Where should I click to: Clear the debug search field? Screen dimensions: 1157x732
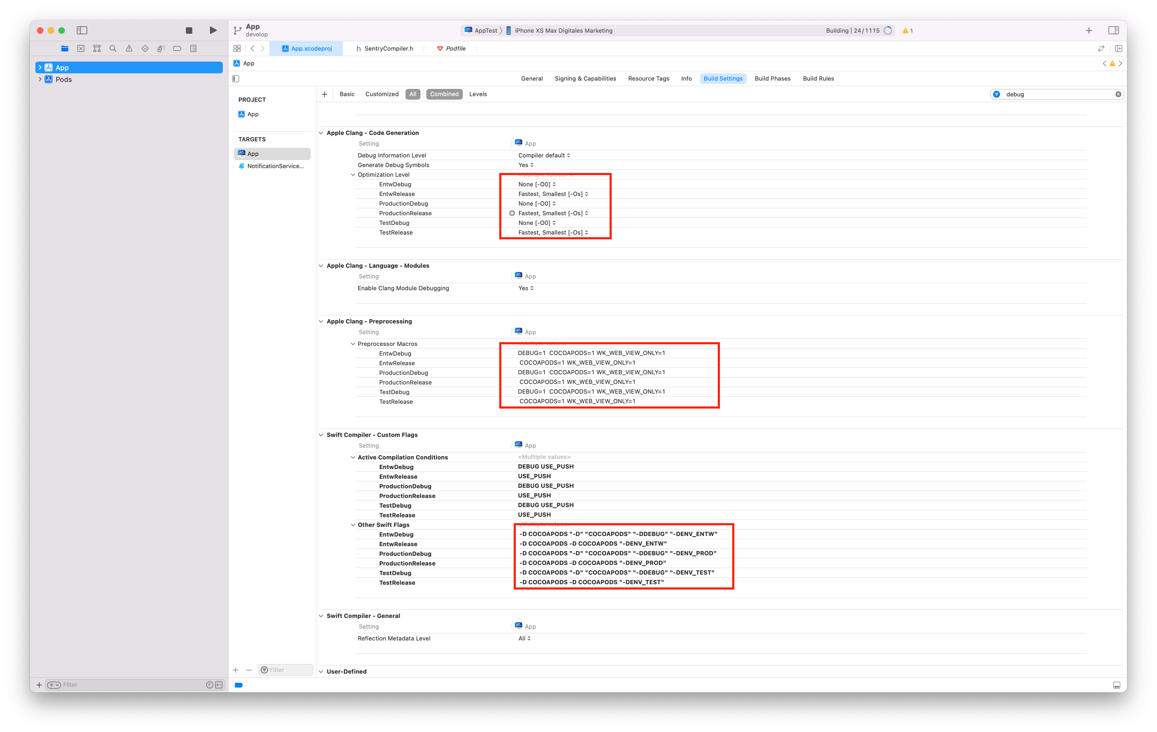(x=1118, y=94)
